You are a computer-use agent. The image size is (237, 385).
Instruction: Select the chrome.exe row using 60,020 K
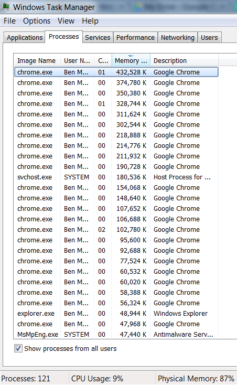click(x=116, y=282)
